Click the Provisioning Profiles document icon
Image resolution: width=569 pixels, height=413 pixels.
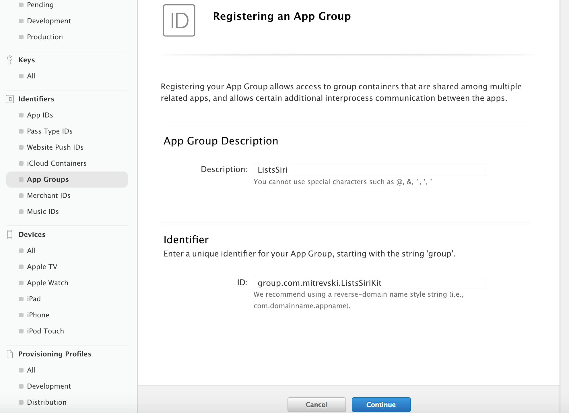[10, 354]
